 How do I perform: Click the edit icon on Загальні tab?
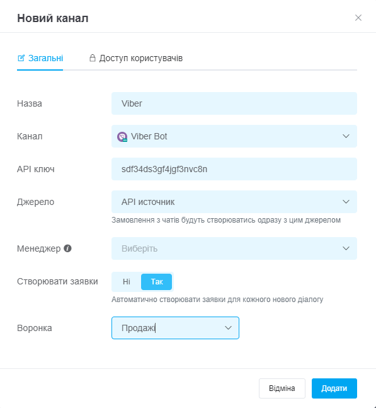pyautogui.click(x=21, y=58)
